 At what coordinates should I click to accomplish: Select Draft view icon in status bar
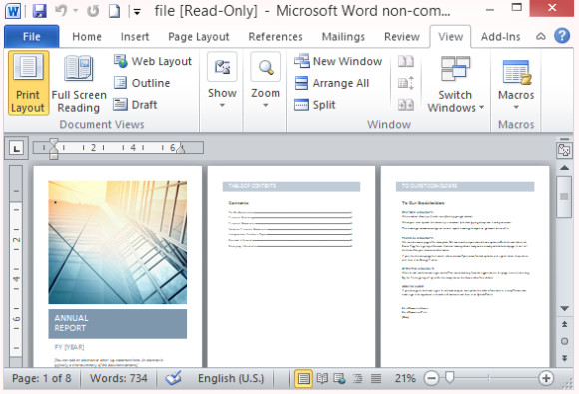[x=376, y=378]
